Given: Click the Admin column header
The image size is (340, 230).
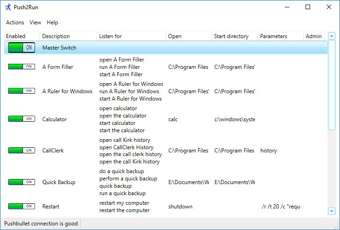Looking at the screenshot, I should click(314, 36).
